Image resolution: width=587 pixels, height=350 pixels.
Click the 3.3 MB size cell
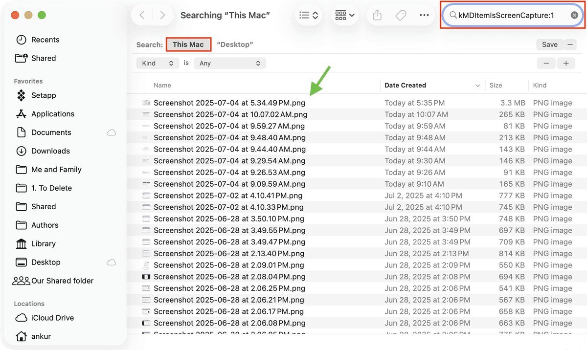[x=513, y=103]
